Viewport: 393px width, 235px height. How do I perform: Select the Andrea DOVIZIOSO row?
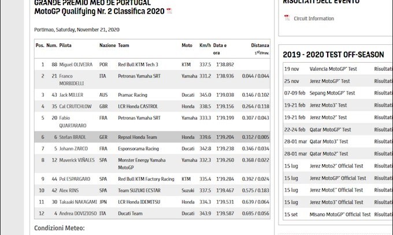[x=152, y=214]
